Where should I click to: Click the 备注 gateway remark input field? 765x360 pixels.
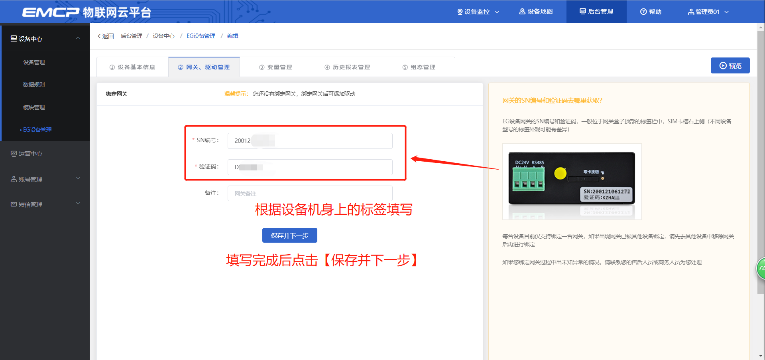(x=310, y=194)
